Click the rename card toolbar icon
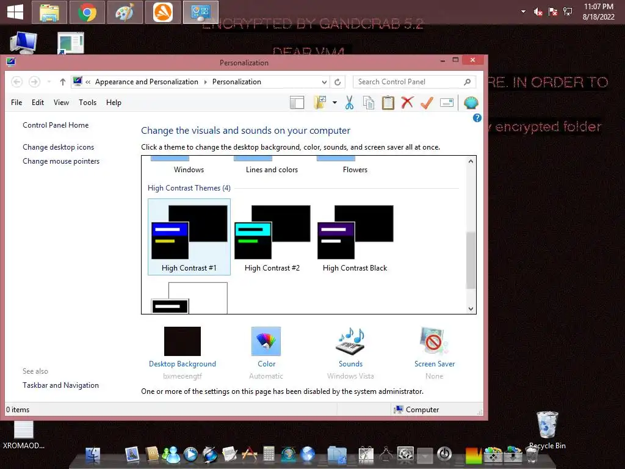Screen dimensions: 625x469 (x=447, y=103)
